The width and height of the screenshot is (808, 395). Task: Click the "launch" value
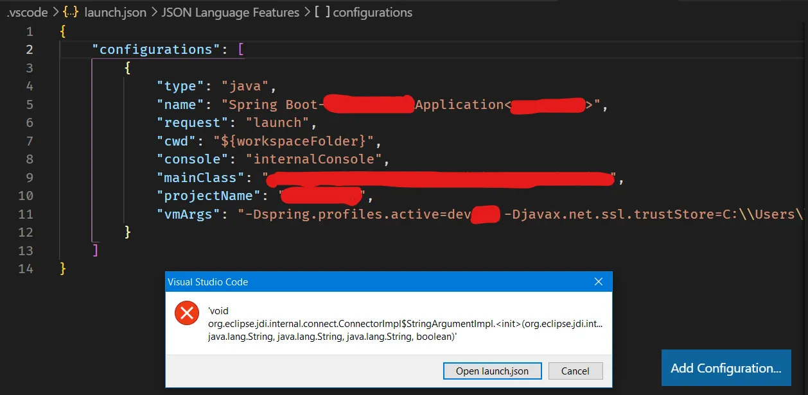(x=278, y=122)
